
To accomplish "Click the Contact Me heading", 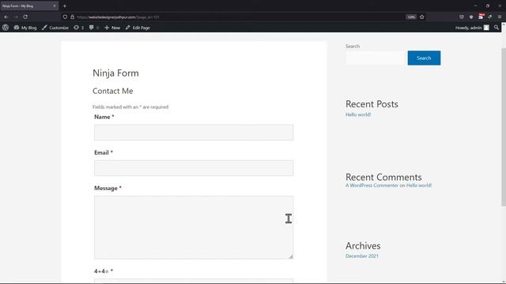I will pyautogui.click(x=112, y=92).
